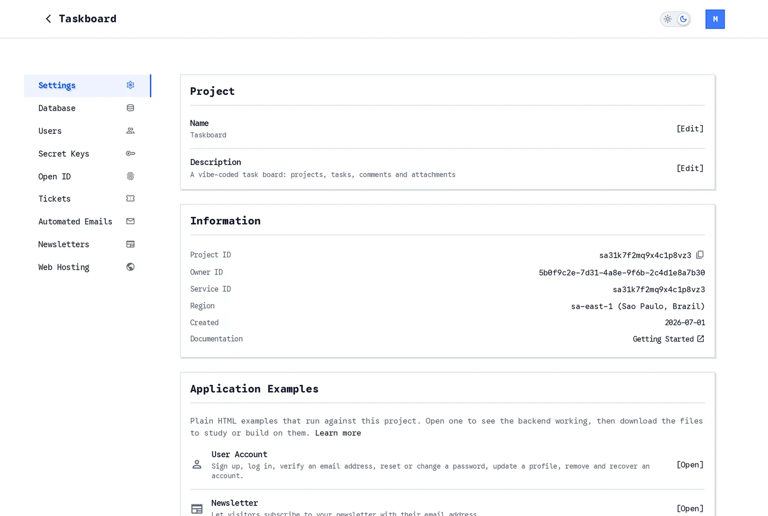
Task: Go to the Database section
Action: coord(87,108)
